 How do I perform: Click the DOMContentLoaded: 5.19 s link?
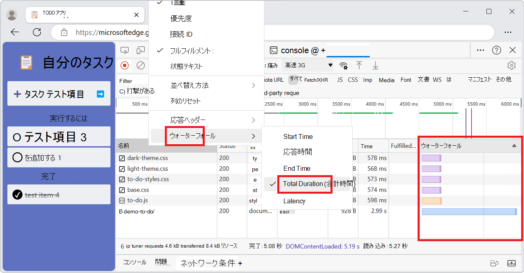[x=322, y=246]
